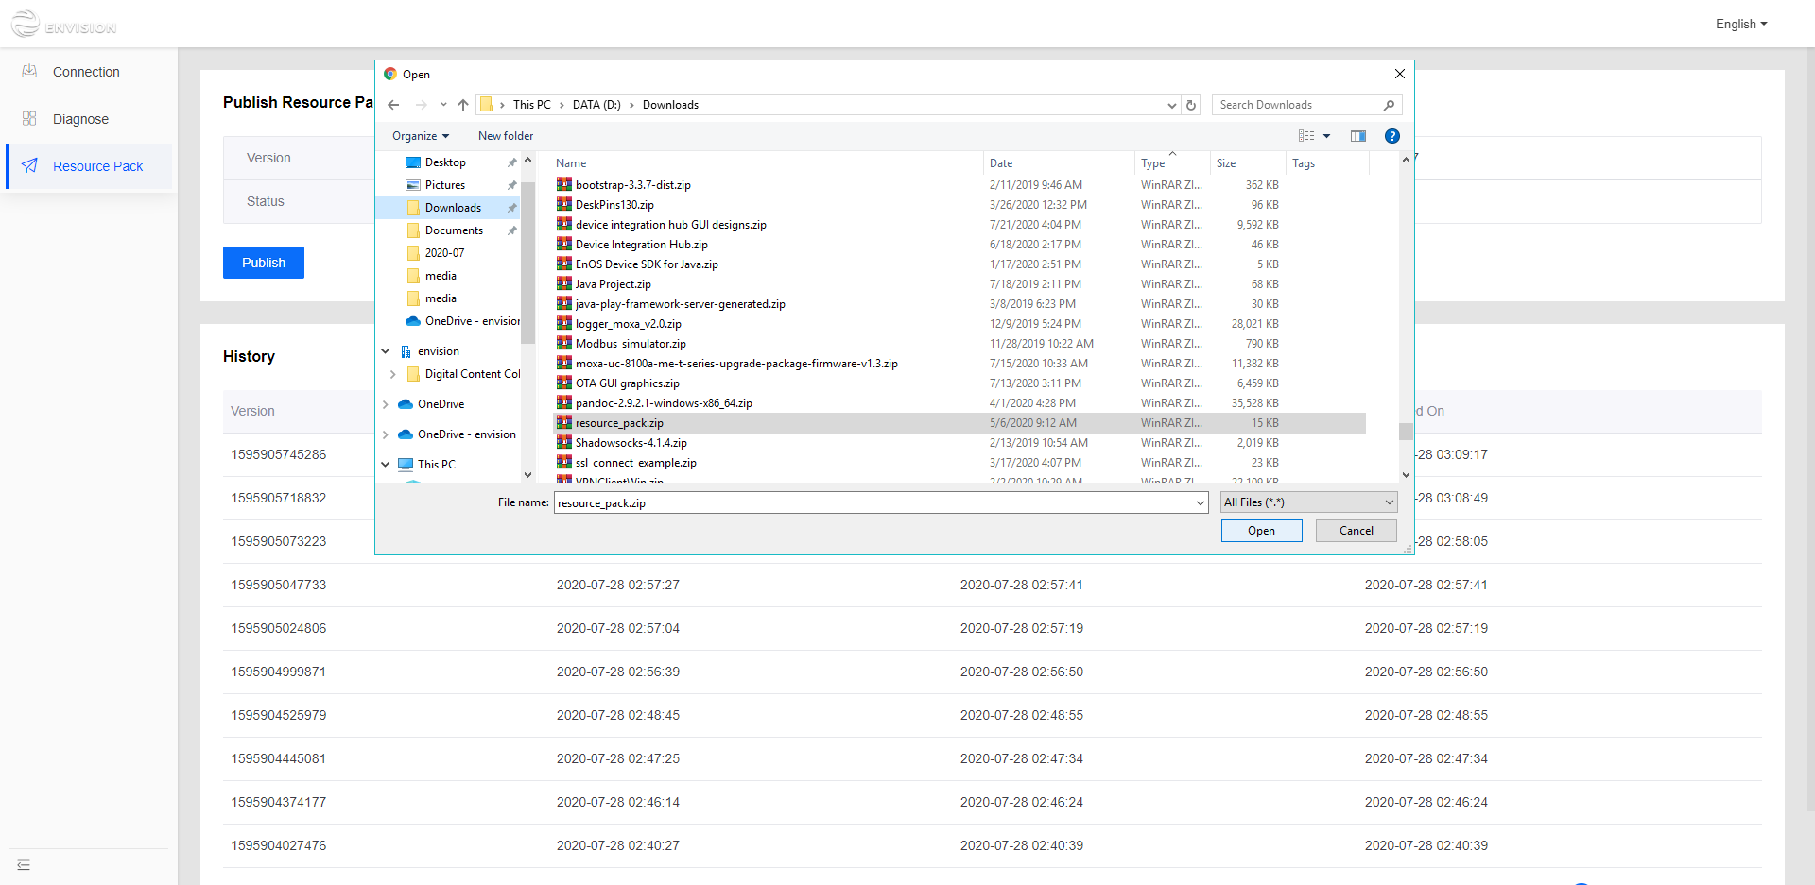Open the Organize dropdown menu

pyautogui.click(x=421, y=136)
